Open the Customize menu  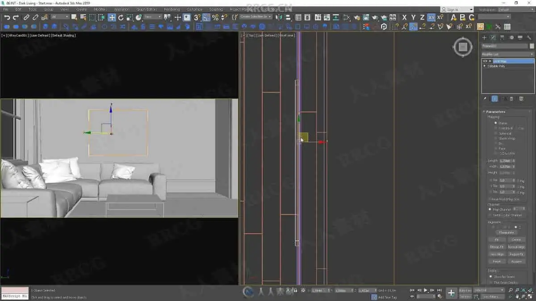pyautogui.click(x=194, y=9)
